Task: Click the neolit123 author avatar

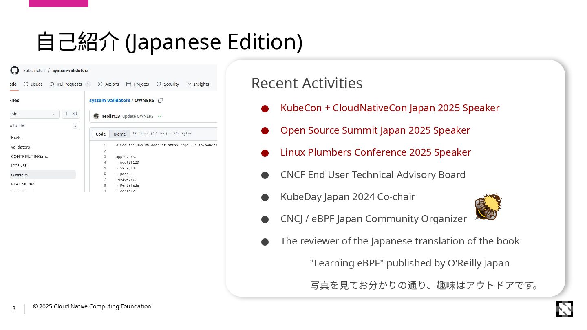Action: [96, 116]
